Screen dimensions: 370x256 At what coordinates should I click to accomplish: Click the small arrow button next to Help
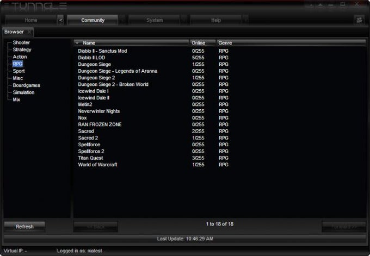[245, 20]
